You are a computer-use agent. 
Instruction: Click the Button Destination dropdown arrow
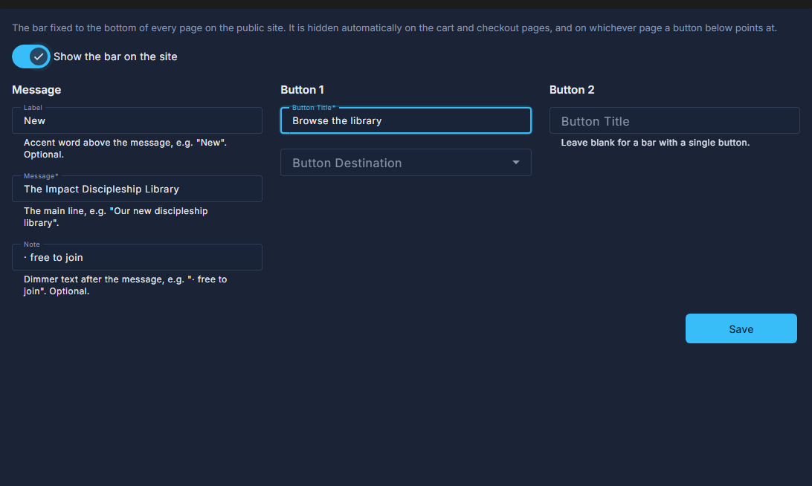click(515, 163)
